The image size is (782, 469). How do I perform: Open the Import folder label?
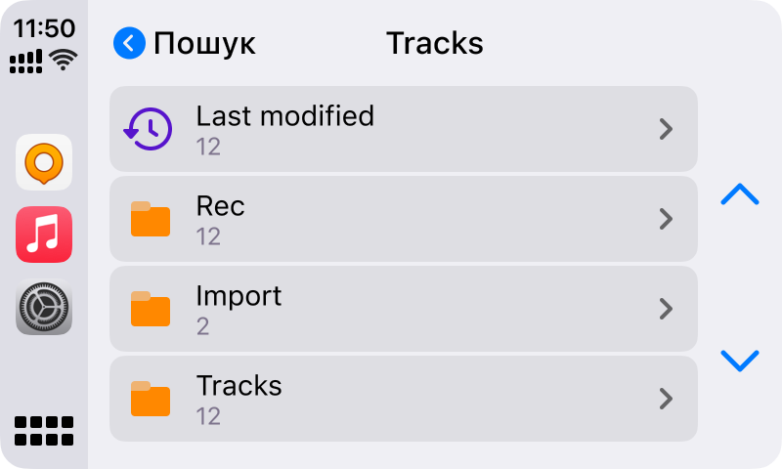click(x=239, y=296)
